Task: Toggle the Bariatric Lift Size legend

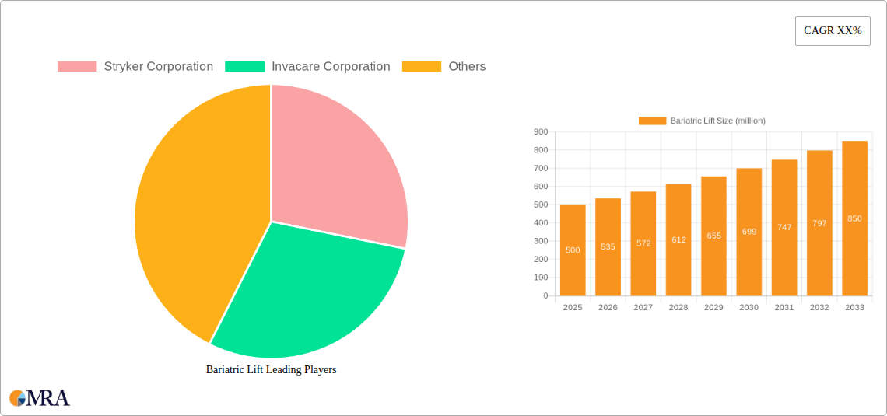Action: pyautogui.click(x=702, y=121)
